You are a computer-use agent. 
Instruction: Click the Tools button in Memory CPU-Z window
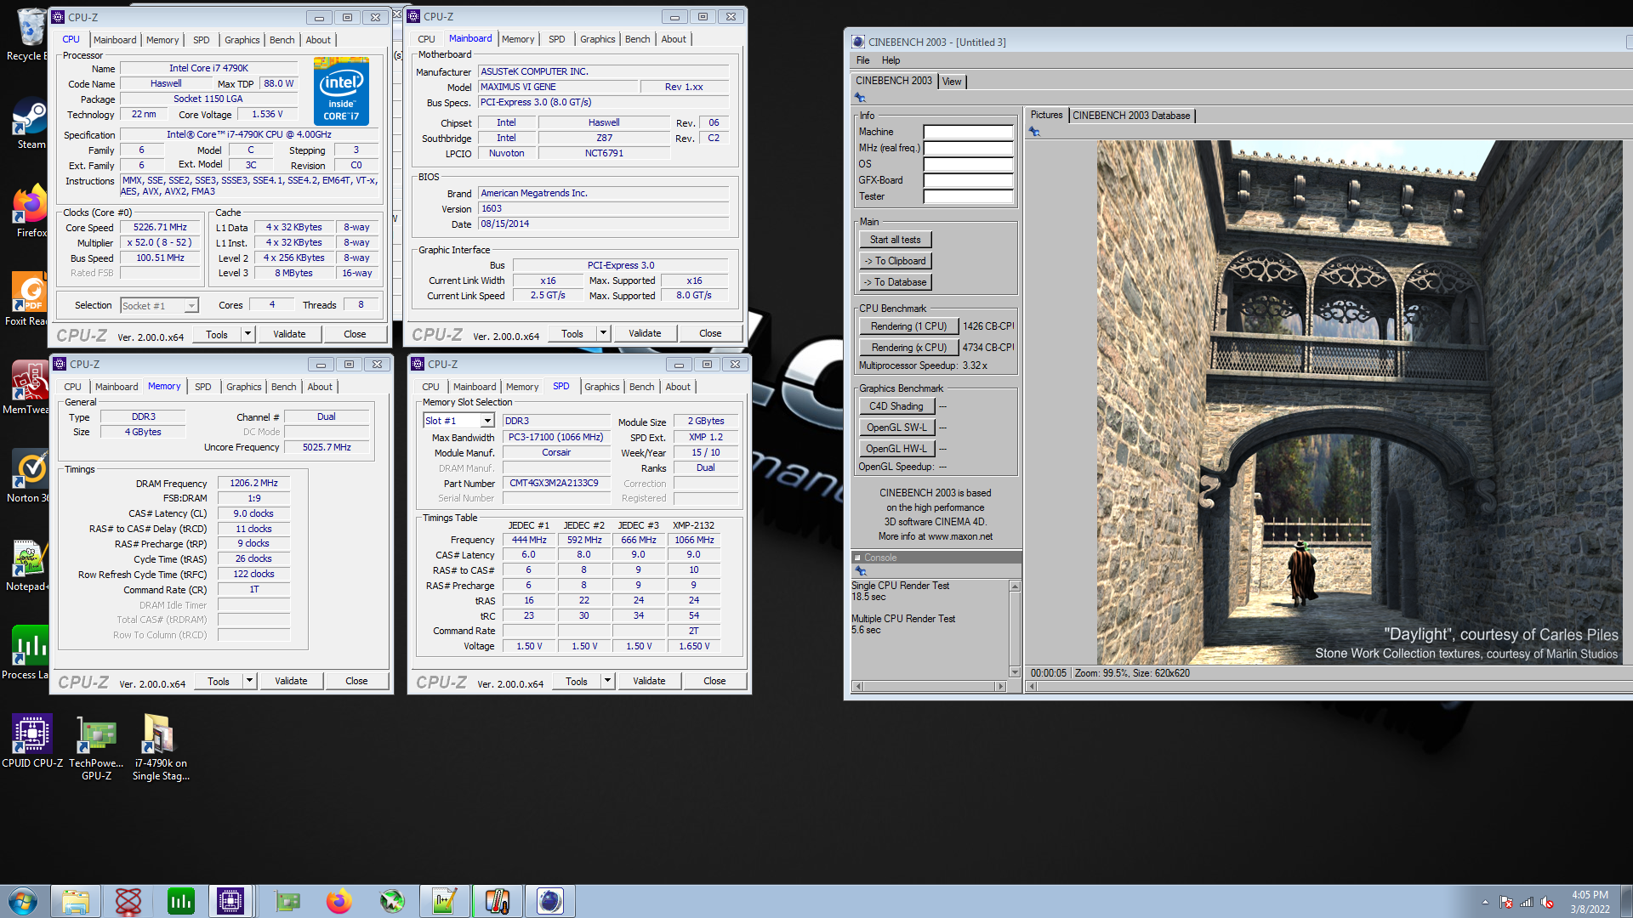pyautogui.click(x=219, y=681)
